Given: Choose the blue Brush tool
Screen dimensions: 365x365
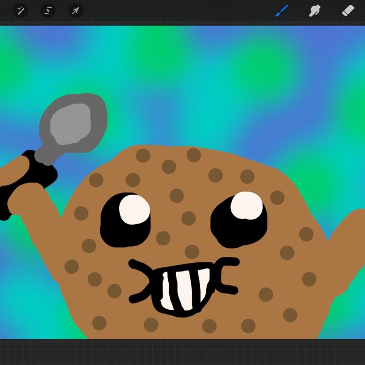Looking at the screenshot, I should (282, 10).
